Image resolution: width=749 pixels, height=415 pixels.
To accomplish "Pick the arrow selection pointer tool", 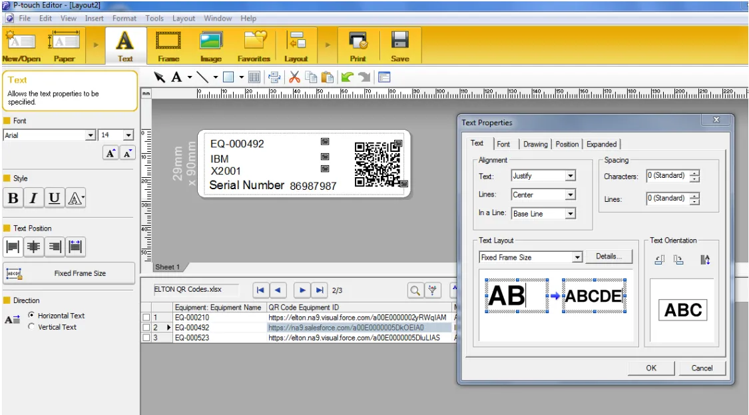I will pos(159,77).
